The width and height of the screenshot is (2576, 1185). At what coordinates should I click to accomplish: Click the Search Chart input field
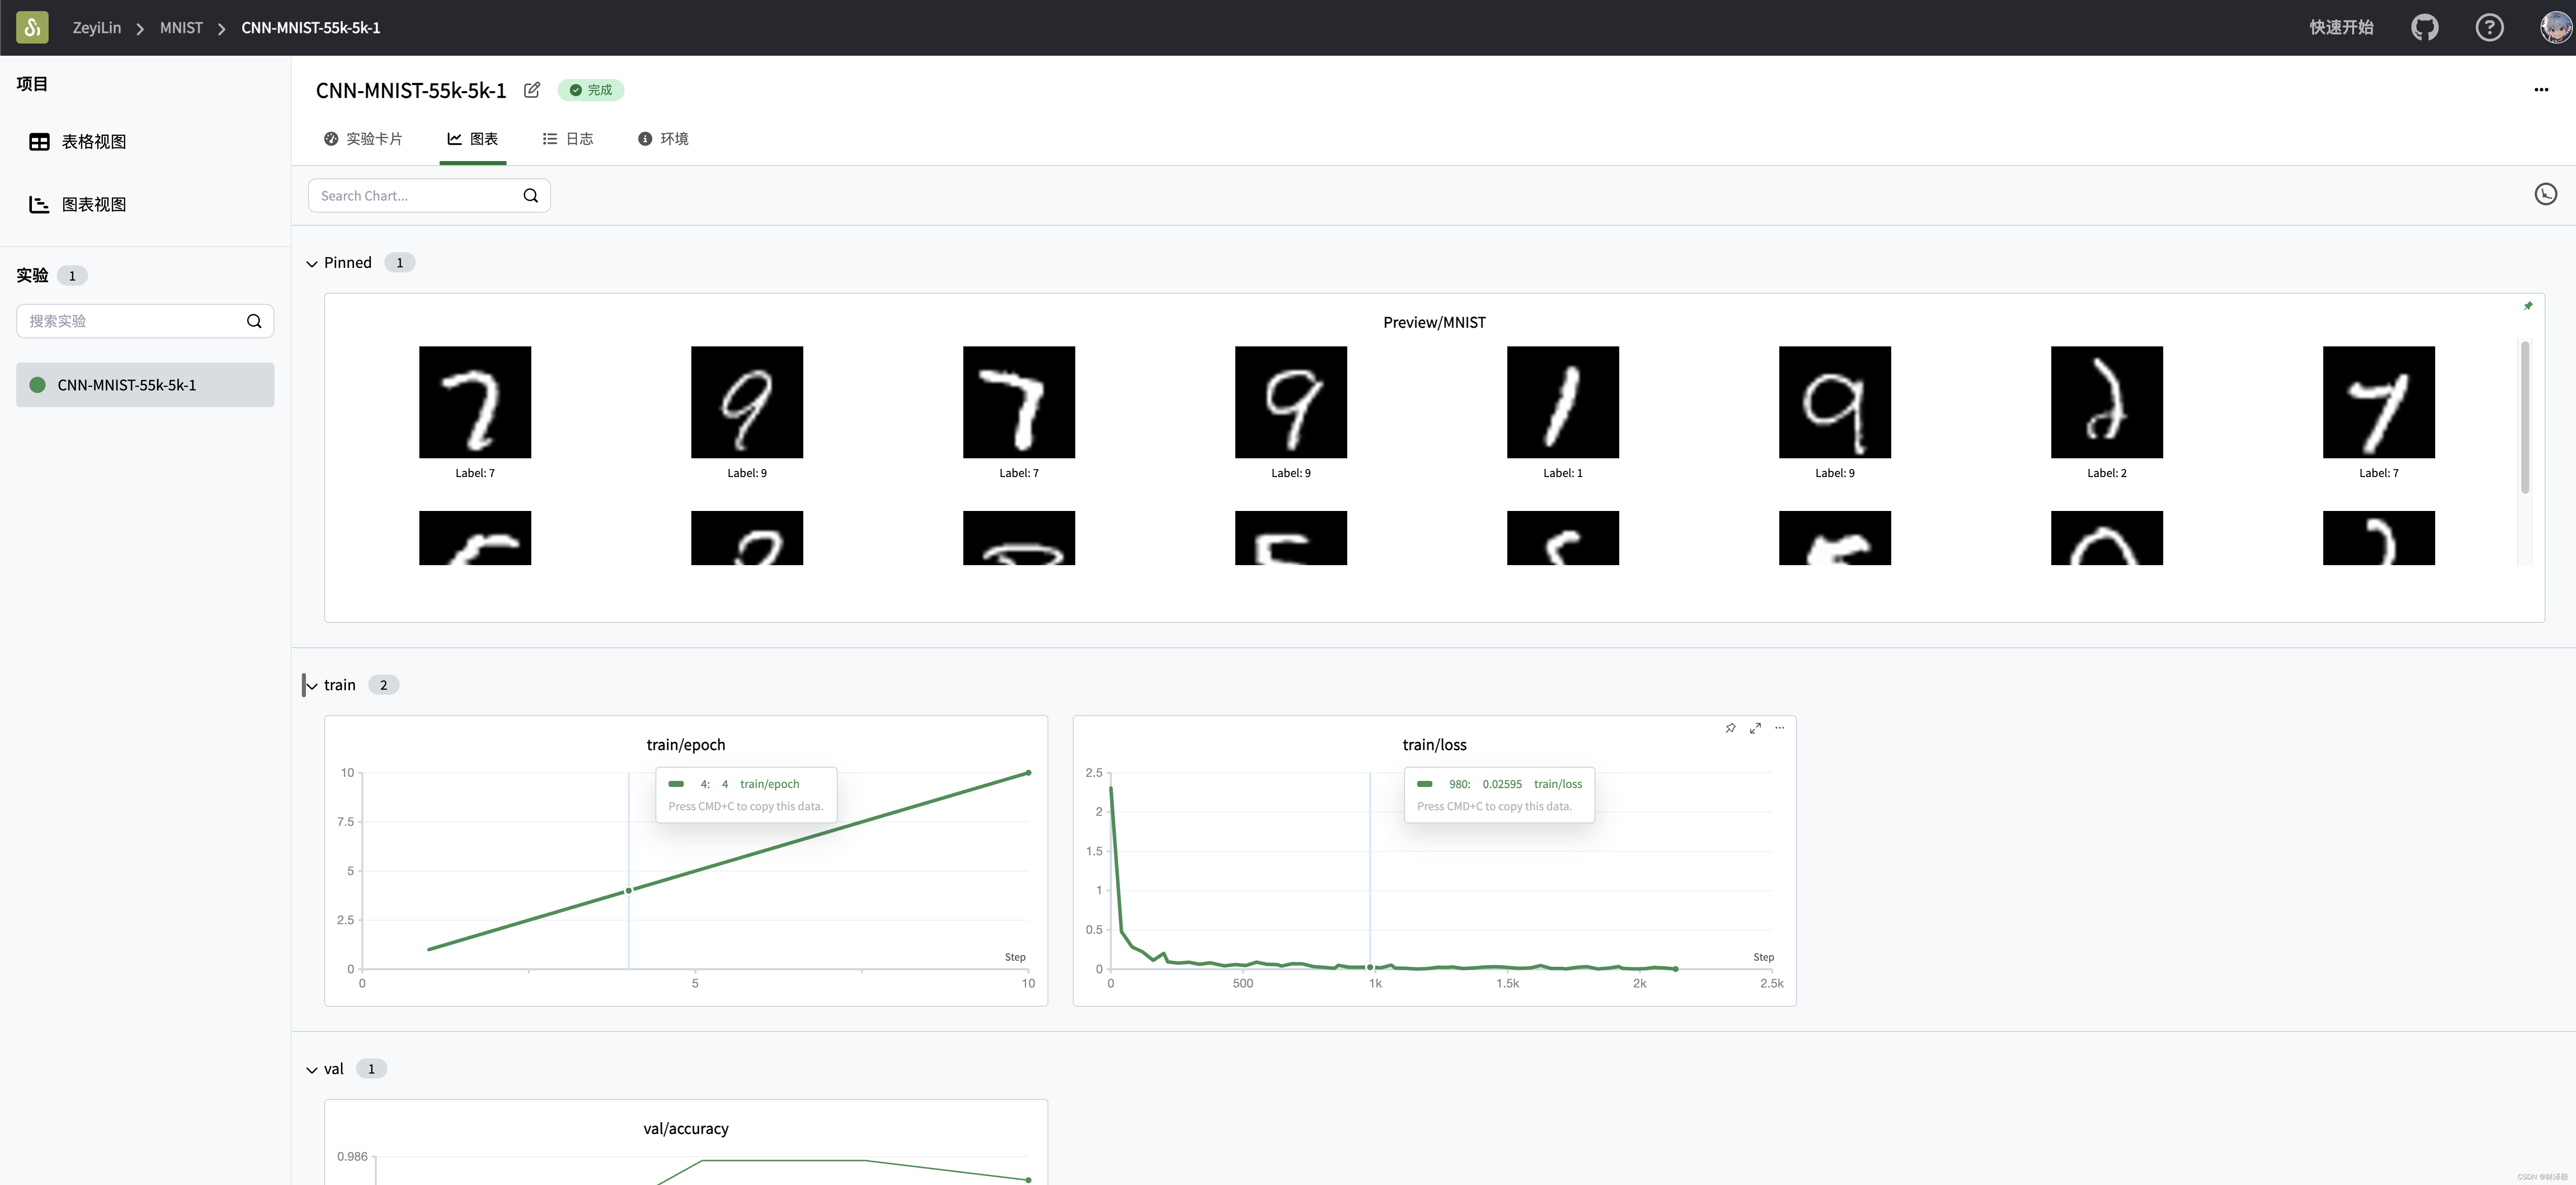(x=415, y=196)
